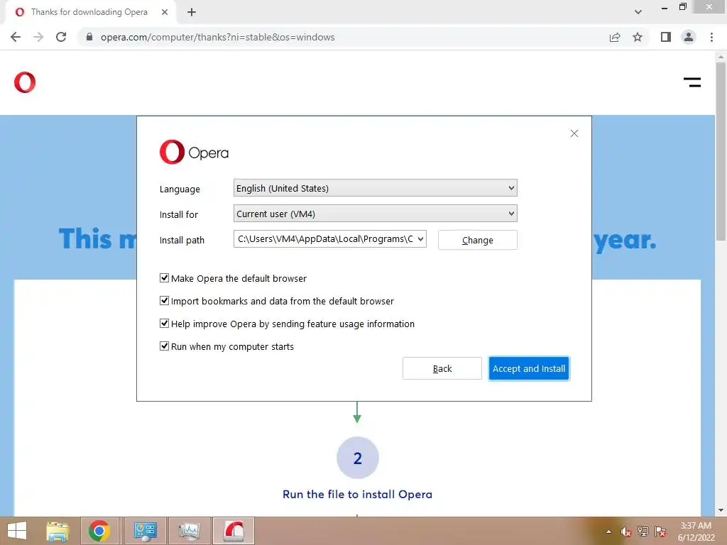This screenshot has height=545, width=727.
Task: Click the Opera logo on the webpage header
Action: pyautogui.click(x=25, y=82)
